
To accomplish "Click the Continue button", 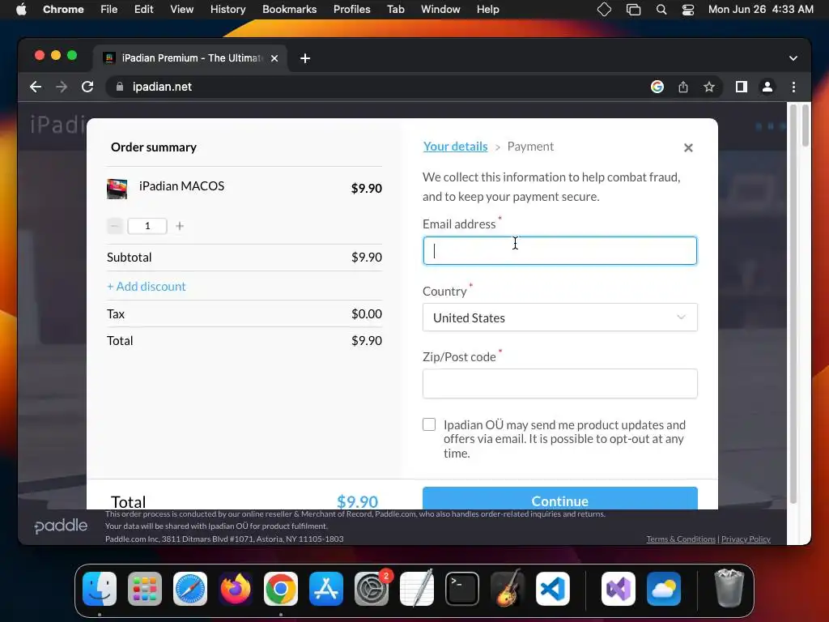I will tap(560, 499).
